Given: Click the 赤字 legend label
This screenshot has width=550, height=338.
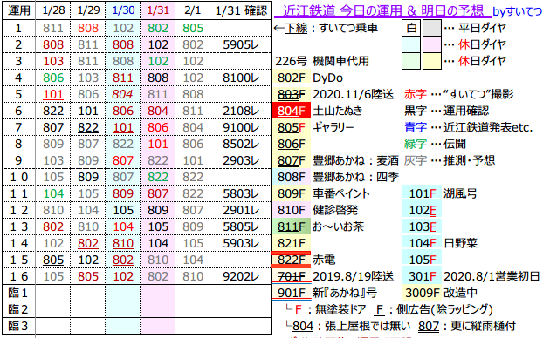Looking at the screenshot, I should point(416,94).
